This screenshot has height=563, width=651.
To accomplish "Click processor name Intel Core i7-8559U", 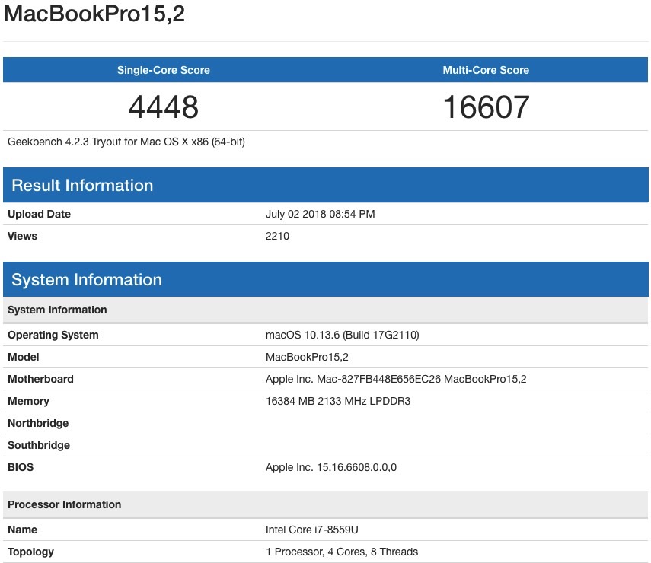I will click(x=312, y=530).
